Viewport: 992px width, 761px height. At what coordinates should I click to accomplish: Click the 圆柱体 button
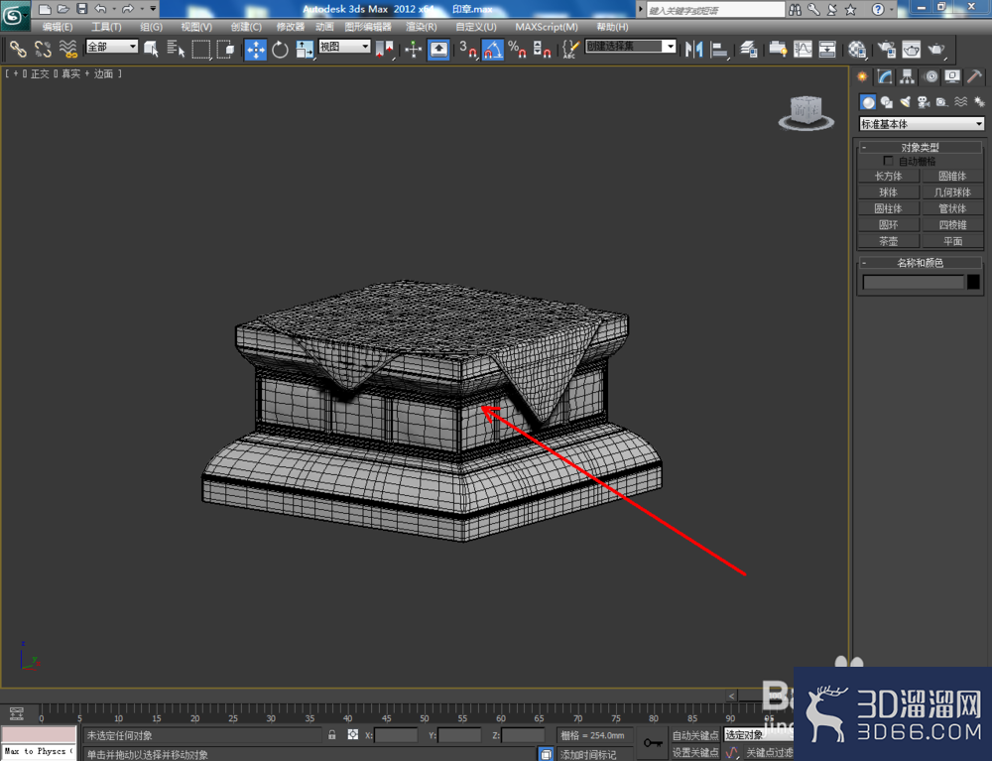888,208
